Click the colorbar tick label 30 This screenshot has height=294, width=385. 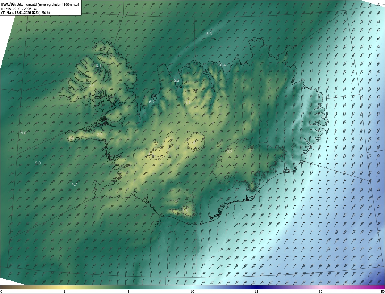click(x=321, y=292)
